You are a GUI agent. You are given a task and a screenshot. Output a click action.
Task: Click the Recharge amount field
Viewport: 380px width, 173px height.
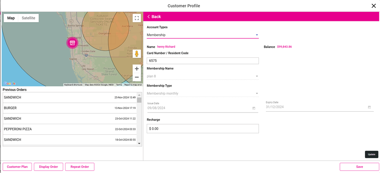coord(202,129)
